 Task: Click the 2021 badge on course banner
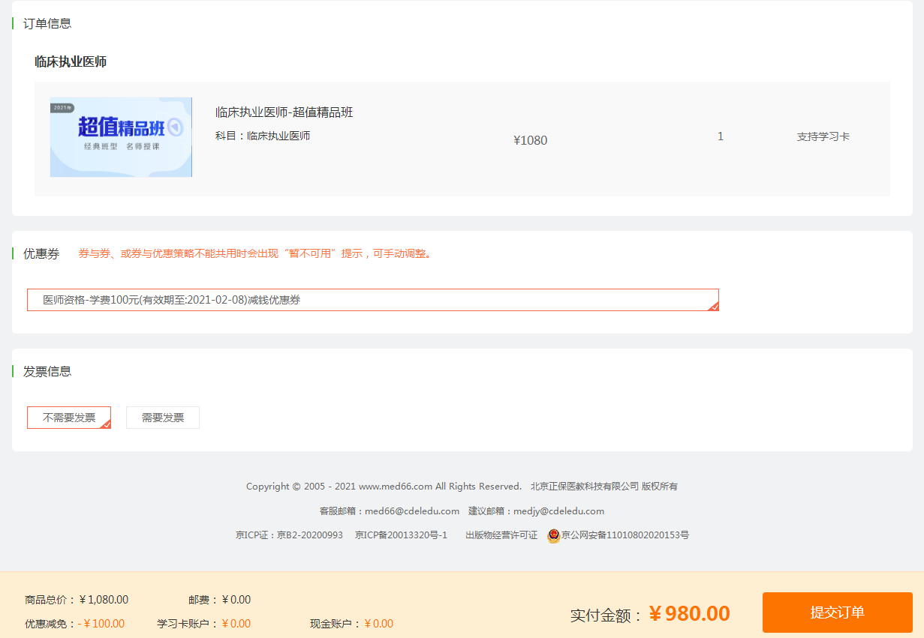pos(62,108)
